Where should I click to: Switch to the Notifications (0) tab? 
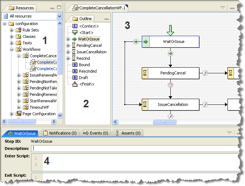[60, 133]
